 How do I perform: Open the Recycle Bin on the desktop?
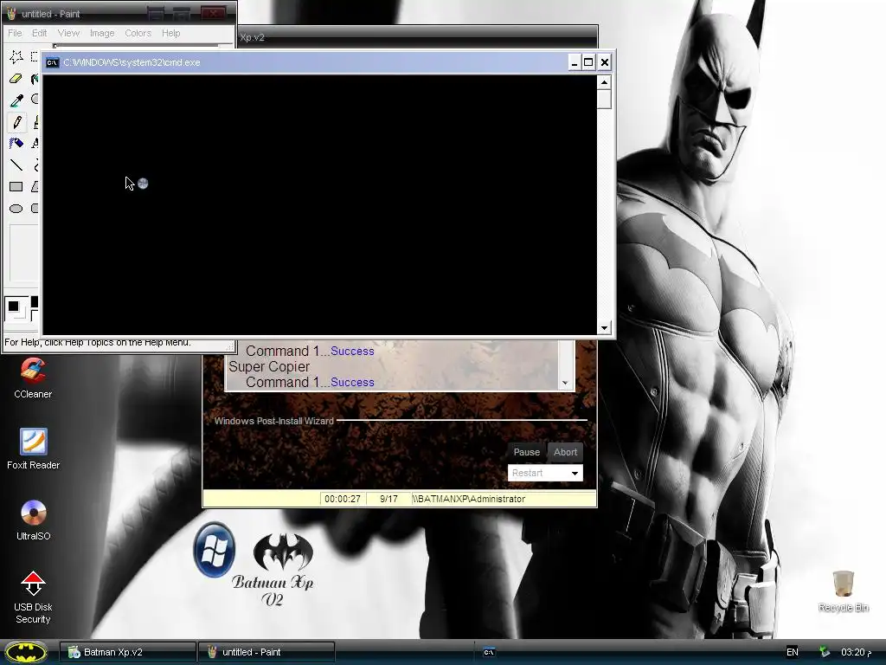tap(843, 591)
